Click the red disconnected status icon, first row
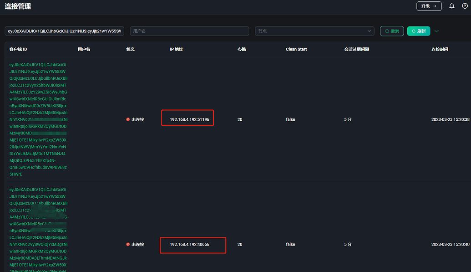 coord(128,119)
